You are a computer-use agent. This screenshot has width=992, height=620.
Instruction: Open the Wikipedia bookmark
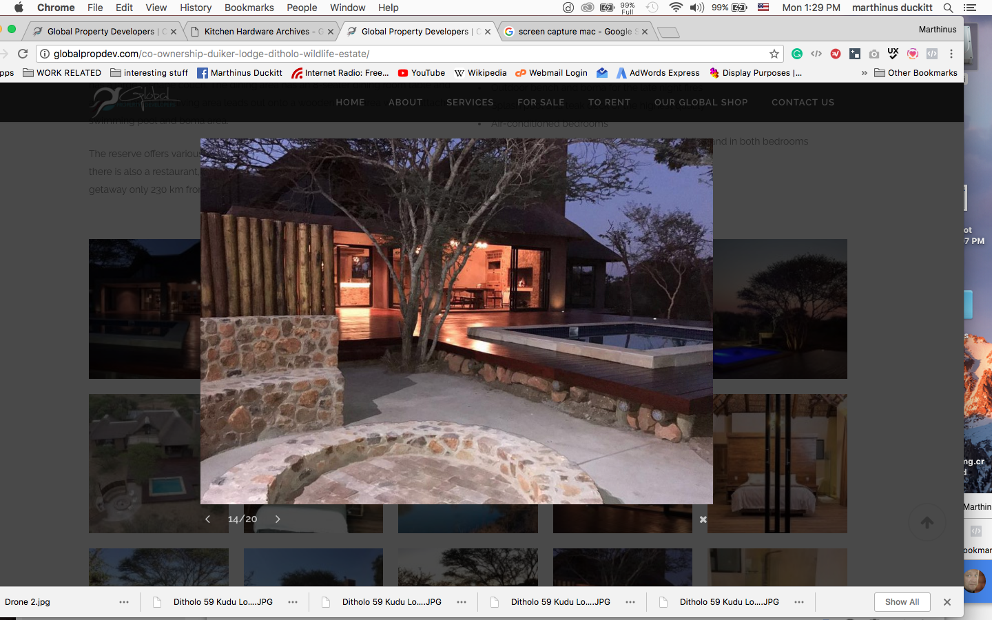coord(480,73)
